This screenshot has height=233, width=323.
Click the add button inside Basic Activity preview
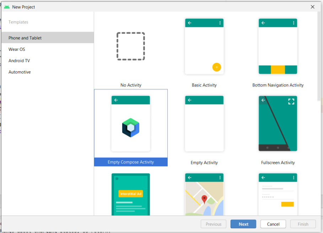tap(217, 67)
